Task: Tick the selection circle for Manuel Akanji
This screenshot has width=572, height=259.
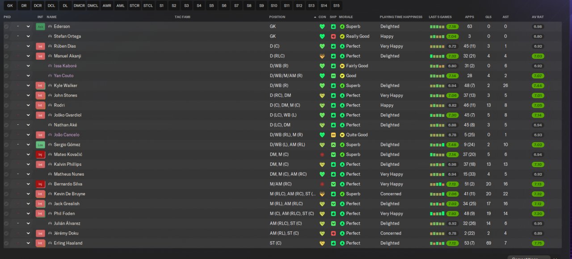Action: pos(6,56)
